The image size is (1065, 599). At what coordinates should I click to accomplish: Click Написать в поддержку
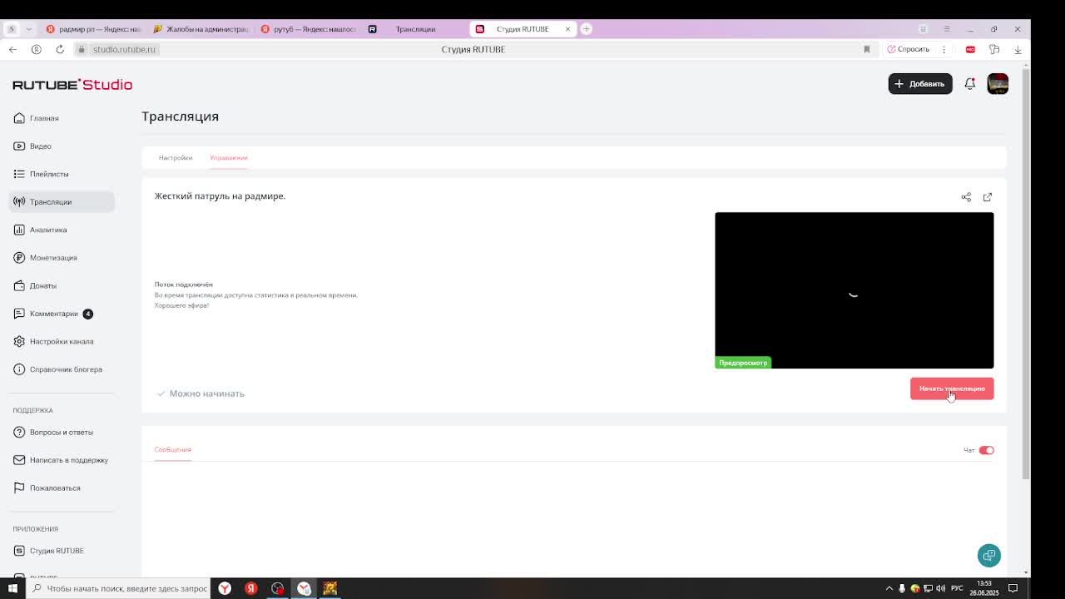point(62,460)
